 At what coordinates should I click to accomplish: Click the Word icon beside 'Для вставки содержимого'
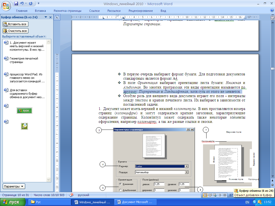[x=6, y=90]
